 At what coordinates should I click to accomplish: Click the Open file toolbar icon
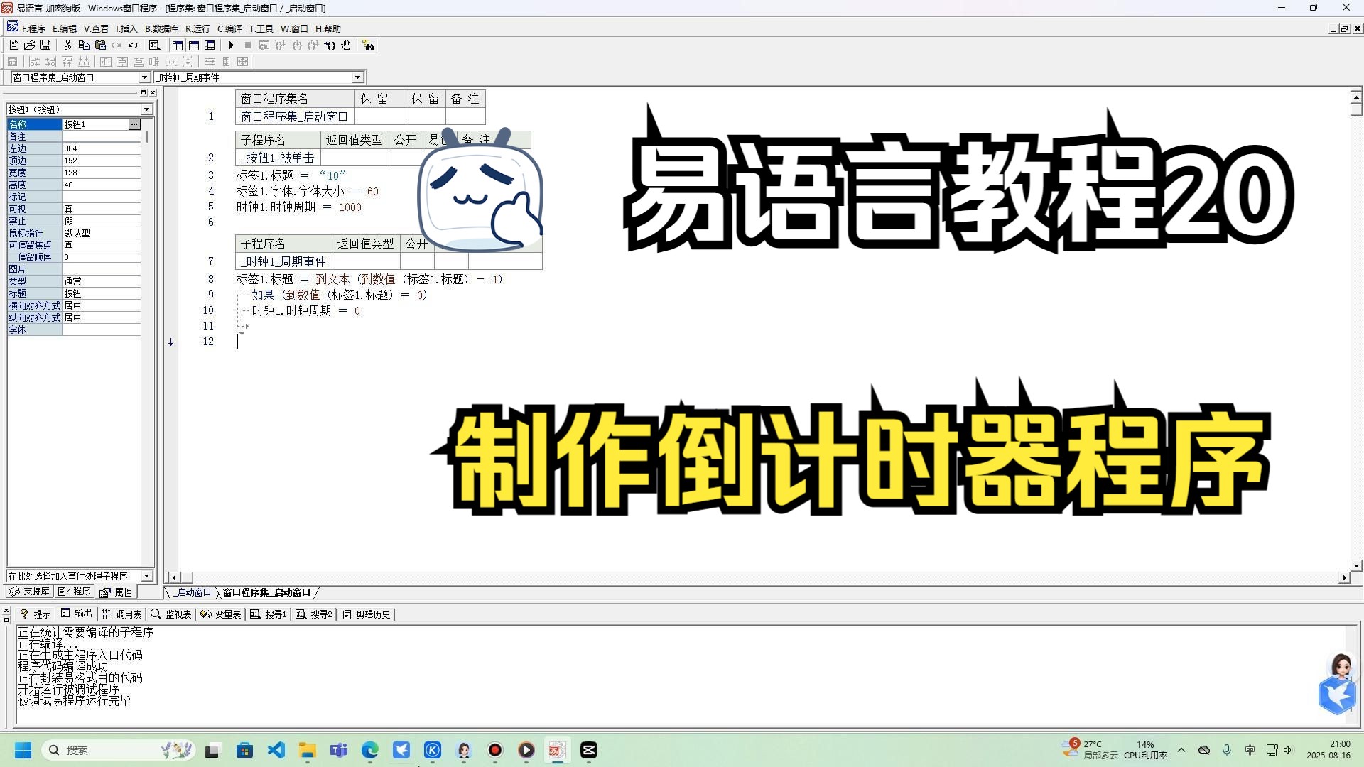tap(29, 45)
